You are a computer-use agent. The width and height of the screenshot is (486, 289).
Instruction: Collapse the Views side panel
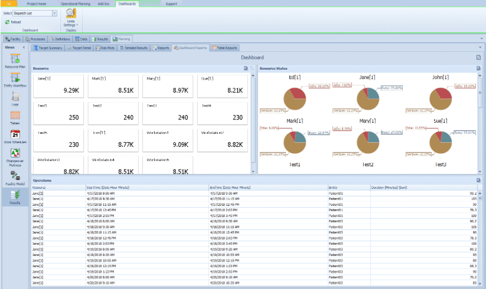23,47
